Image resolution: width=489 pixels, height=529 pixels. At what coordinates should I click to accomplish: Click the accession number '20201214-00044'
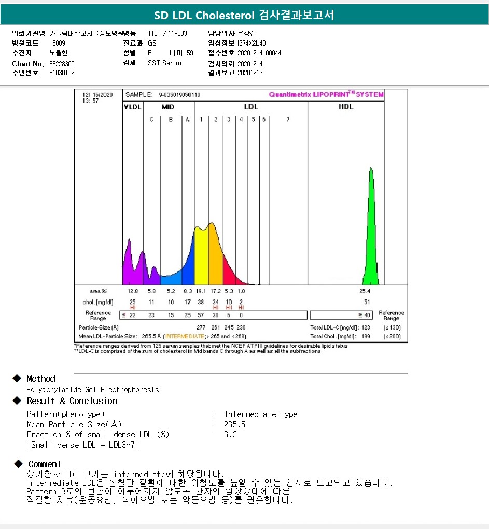(x=259, y=53)
